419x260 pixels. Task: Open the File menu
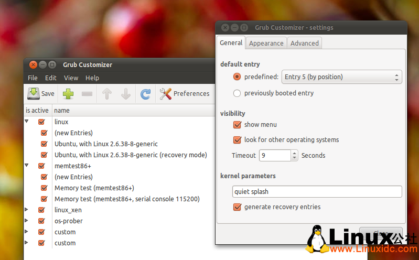pyautogui.click(x=33, y=78)
